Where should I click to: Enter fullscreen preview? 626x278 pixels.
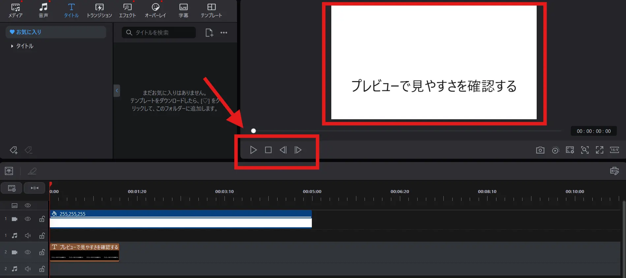click(600, 150)
